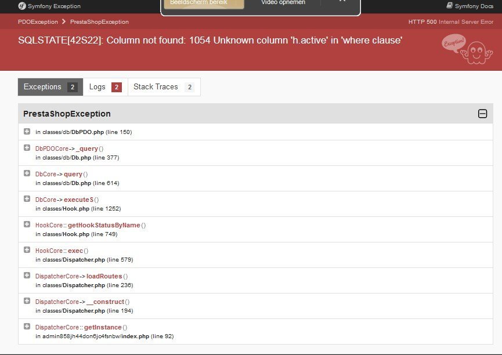
Task: Collapse the PrestaShopException block
Action: point(482,114)
